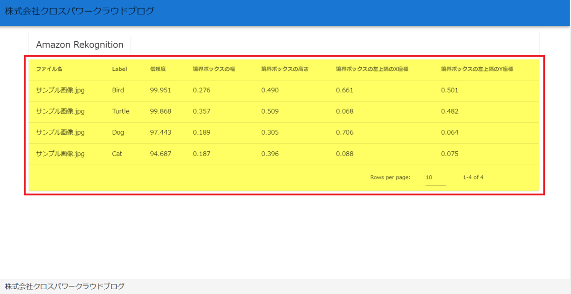Click the confidence value 99.951
The height and width of the screenshot is (294, 571).
(x=160, y=90)
